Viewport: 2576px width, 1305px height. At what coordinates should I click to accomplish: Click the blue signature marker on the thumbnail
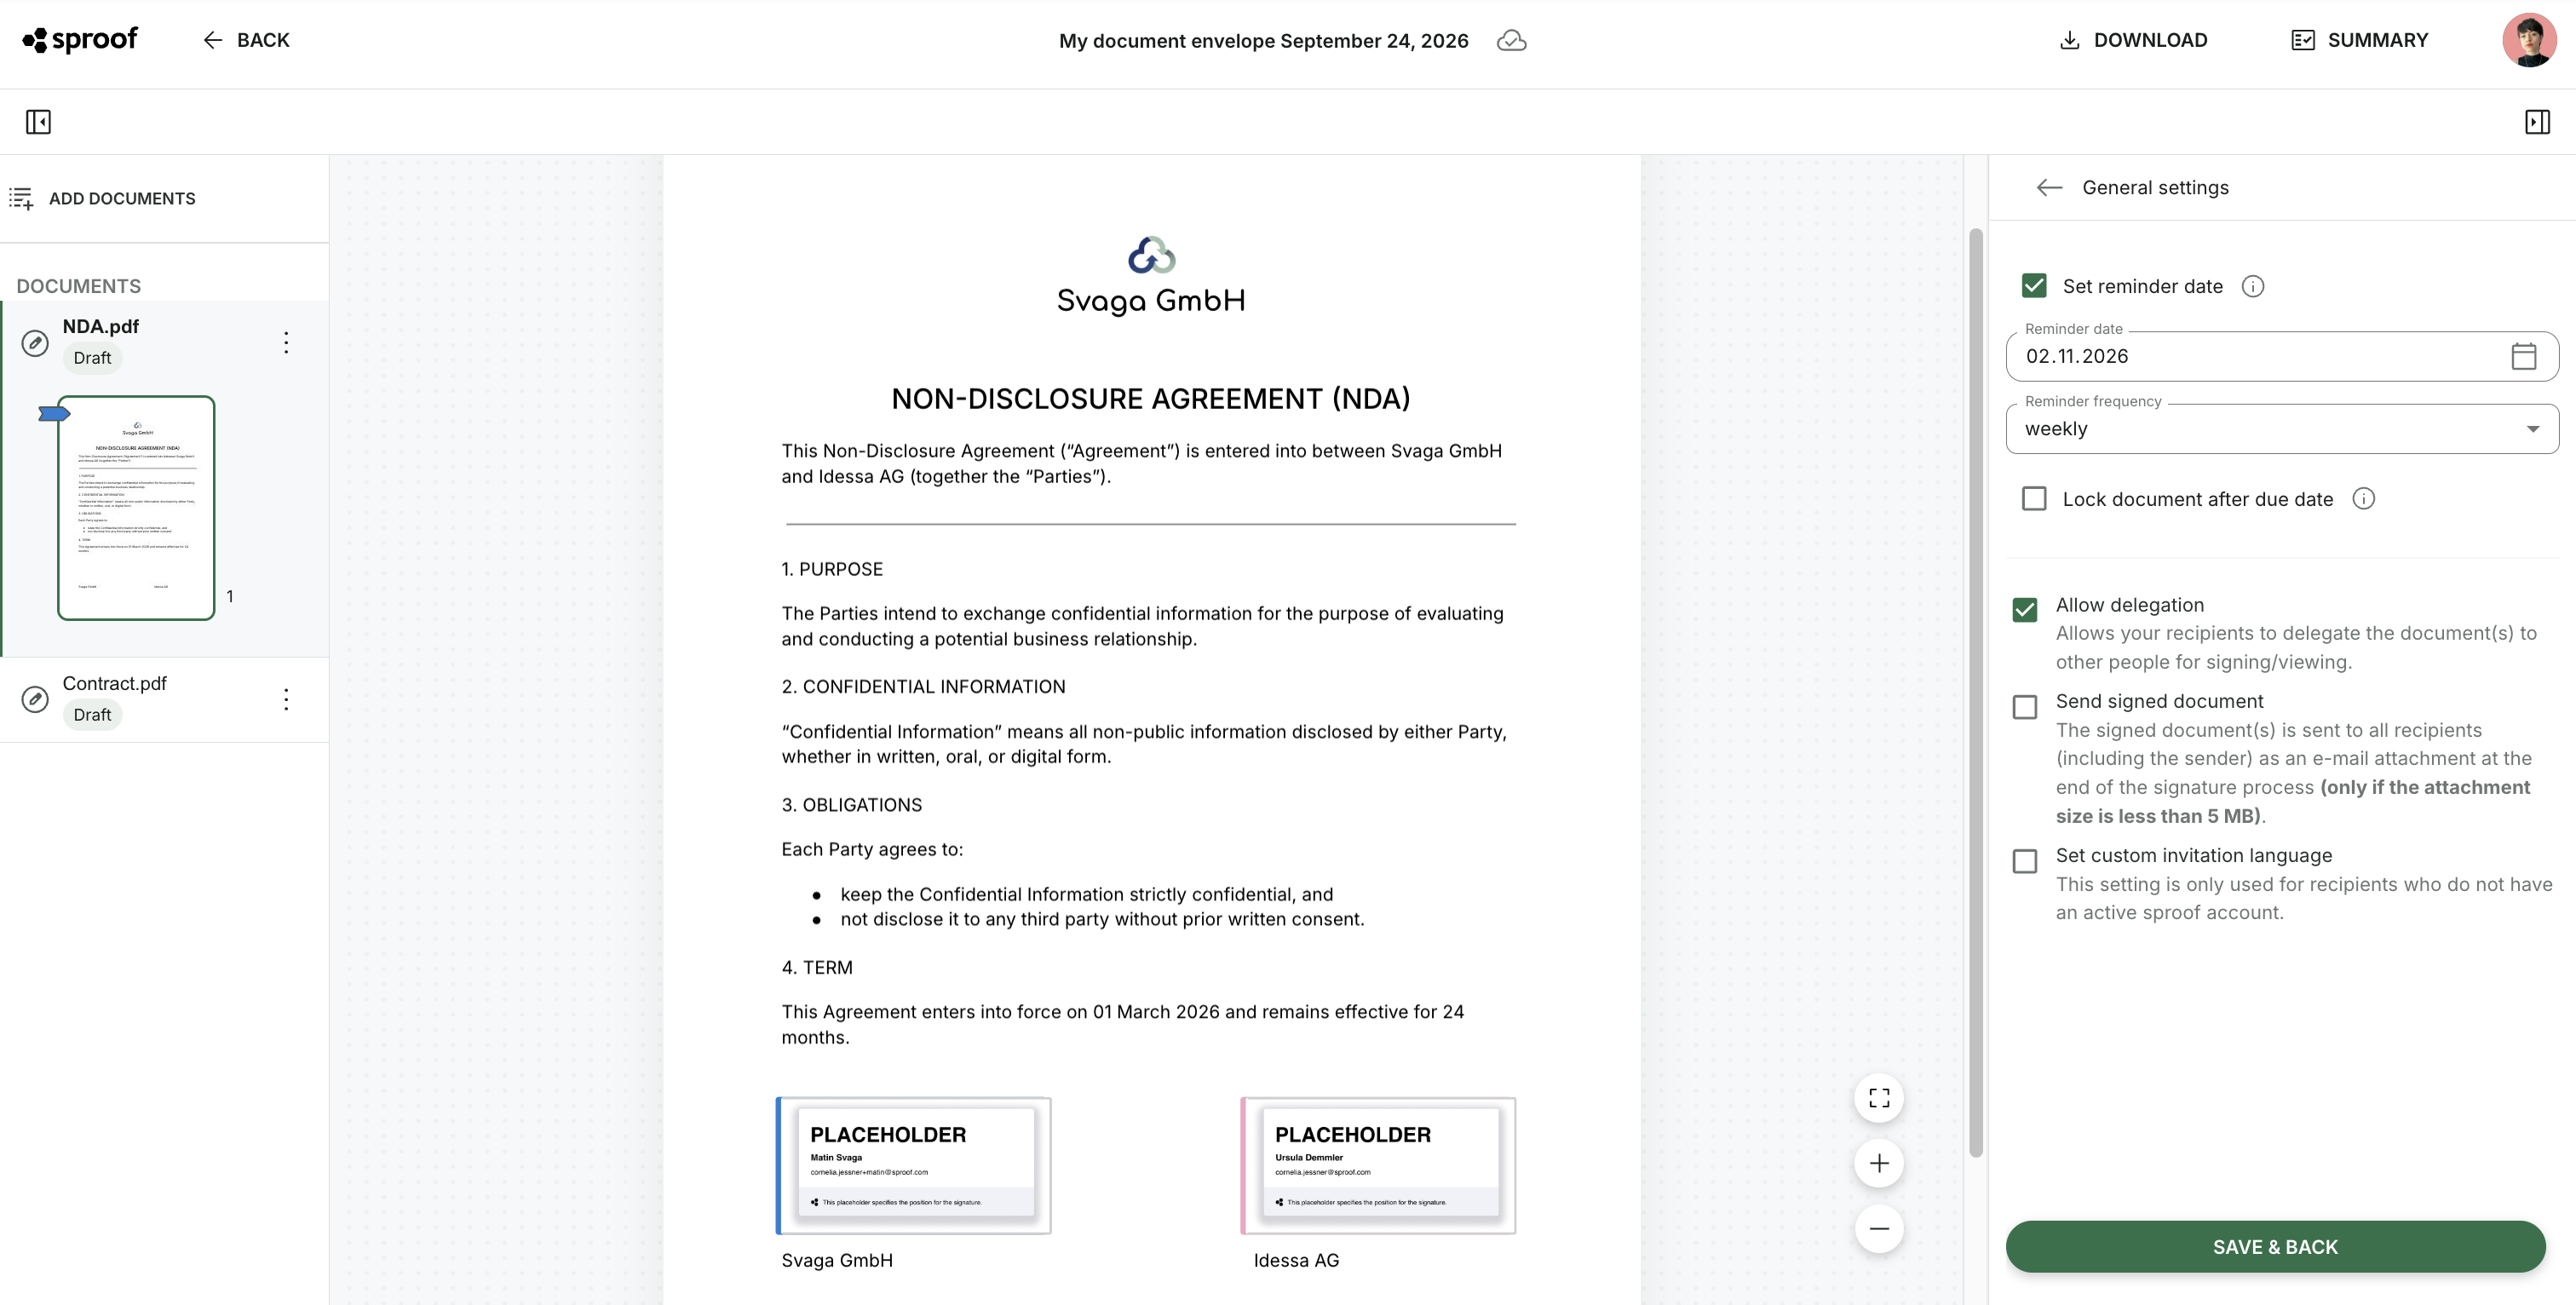click(54, 413)
